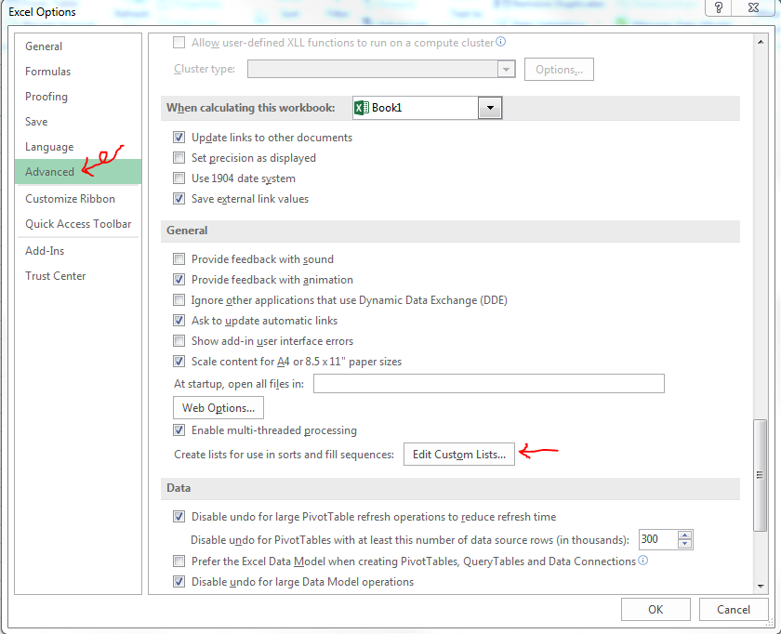Disable multi-threaded processing checkbox

179,430
